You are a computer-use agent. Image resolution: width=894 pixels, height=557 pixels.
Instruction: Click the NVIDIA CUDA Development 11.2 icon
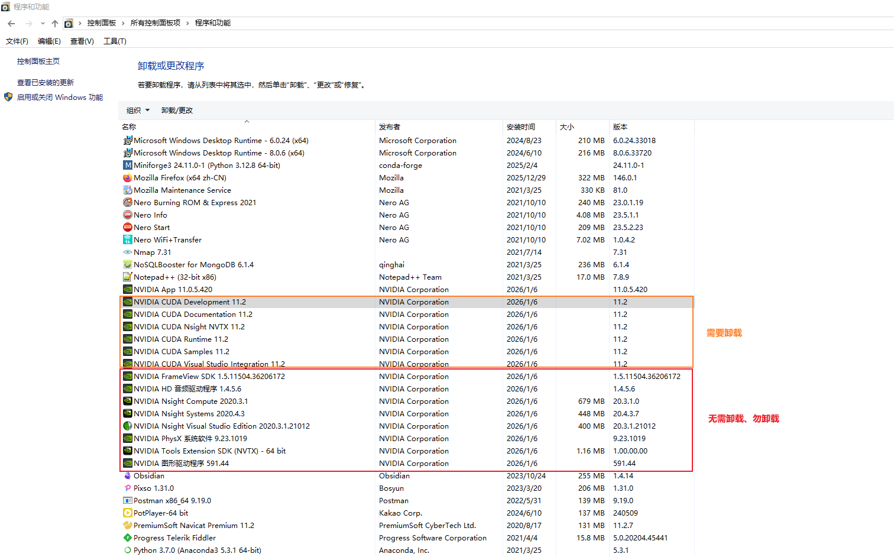(127, 302)
